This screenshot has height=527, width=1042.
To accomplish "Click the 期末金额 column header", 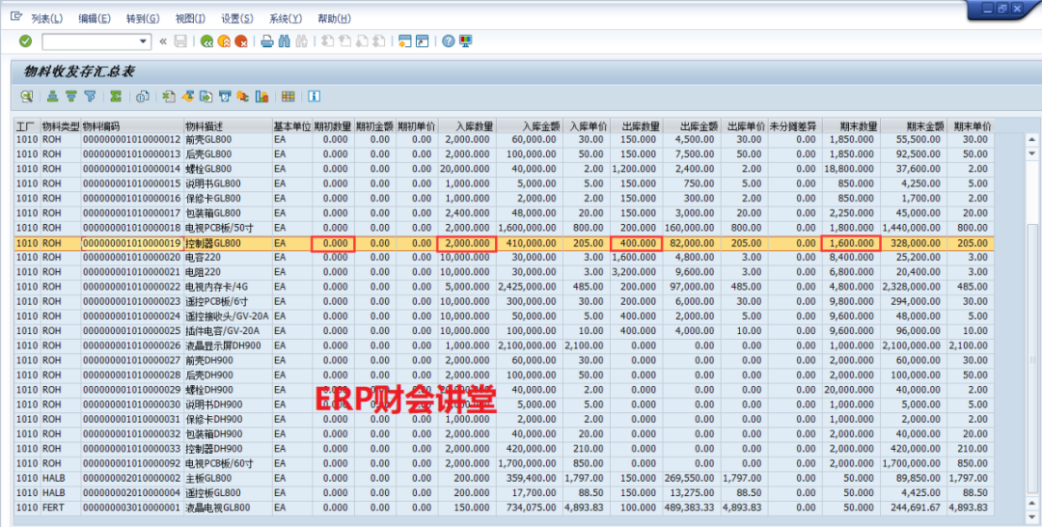I will pos(924,126).
